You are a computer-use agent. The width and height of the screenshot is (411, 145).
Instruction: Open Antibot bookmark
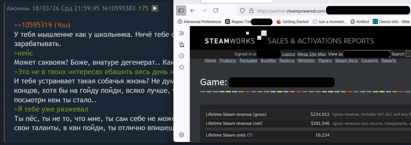pyautogui.click(x=360, y=22)
